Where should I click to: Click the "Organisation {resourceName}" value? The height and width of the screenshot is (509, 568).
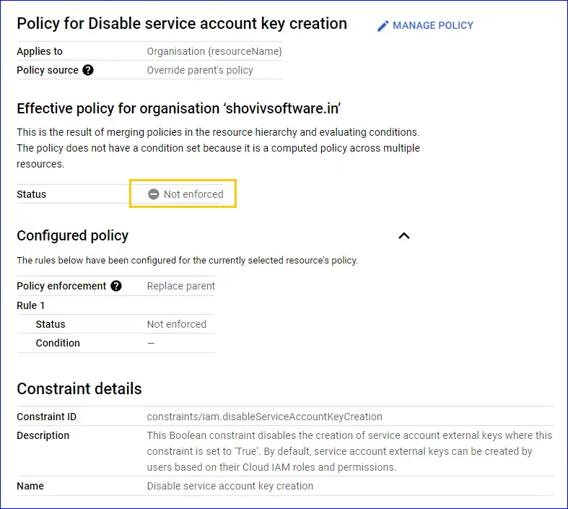(x=214, y=51)
